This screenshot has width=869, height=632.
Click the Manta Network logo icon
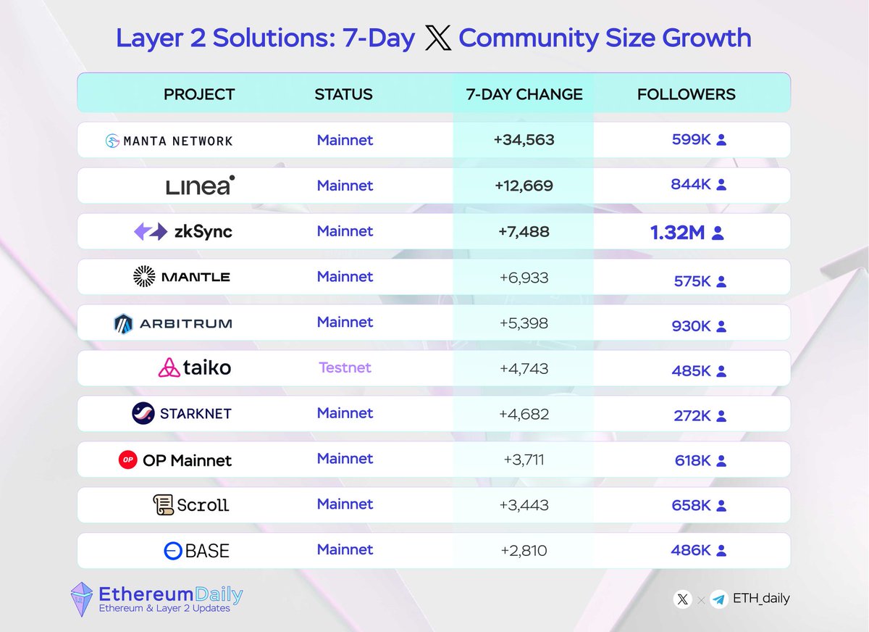point(114,140)
